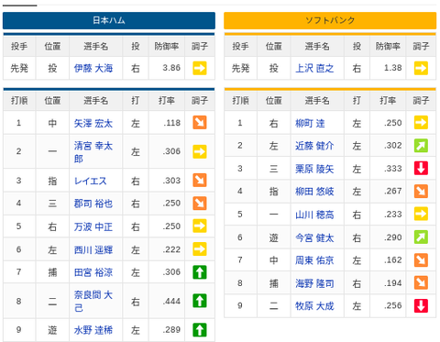The width and height of the screenshot is (440, 342).
Task: Click the green up arrow for 奈良間 大己
Action: coord(200,301)
